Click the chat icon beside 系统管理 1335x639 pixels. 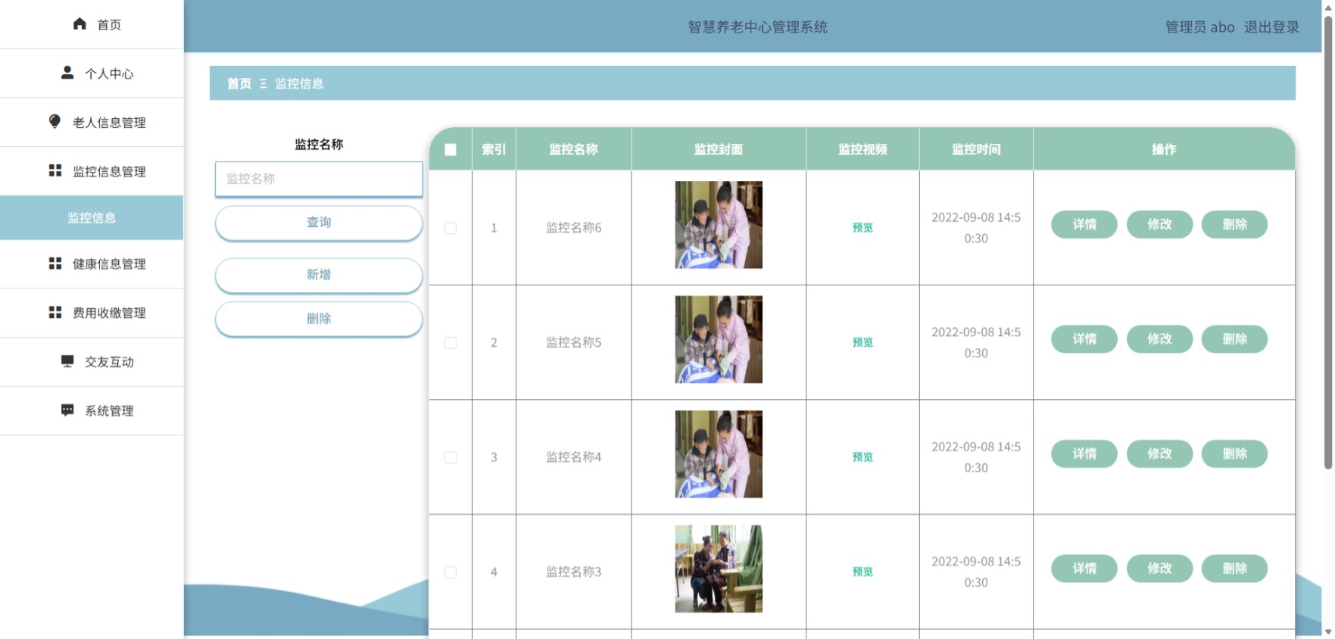(67, 410)
